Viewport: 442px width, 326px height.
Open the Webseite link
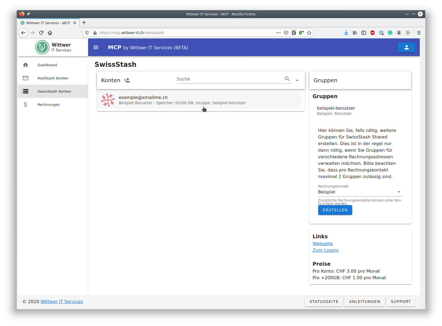[323, 244]
